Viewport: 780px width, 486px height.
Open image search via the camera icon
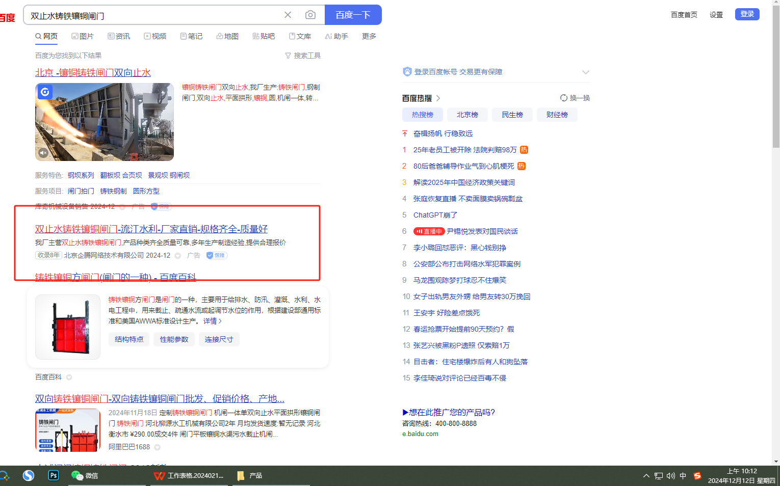pos(310,15)
